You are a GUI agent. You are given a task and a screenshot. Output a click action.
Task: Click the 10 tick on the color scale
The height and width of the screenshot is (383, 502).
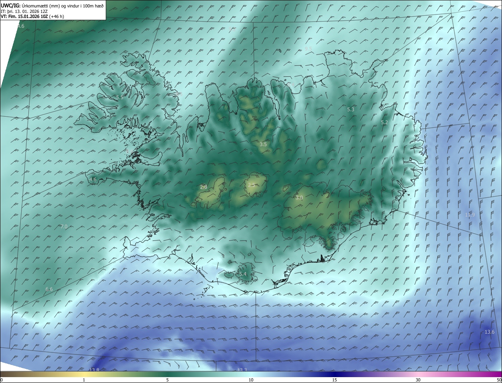point(251,380)
